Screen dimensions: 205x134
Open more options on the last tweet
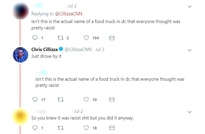point(190,112)
